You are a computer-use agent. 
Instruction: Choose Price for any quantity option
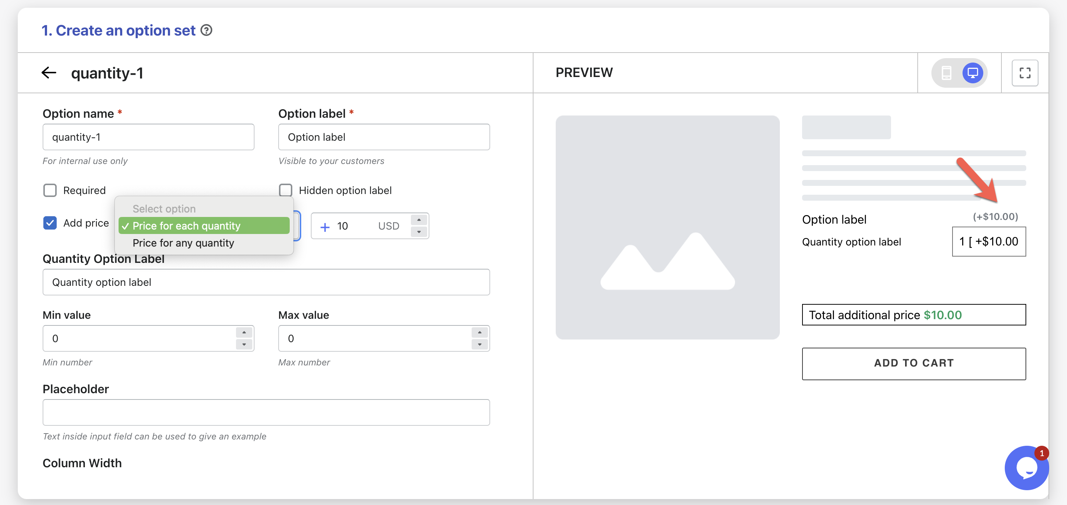[183, 243]
